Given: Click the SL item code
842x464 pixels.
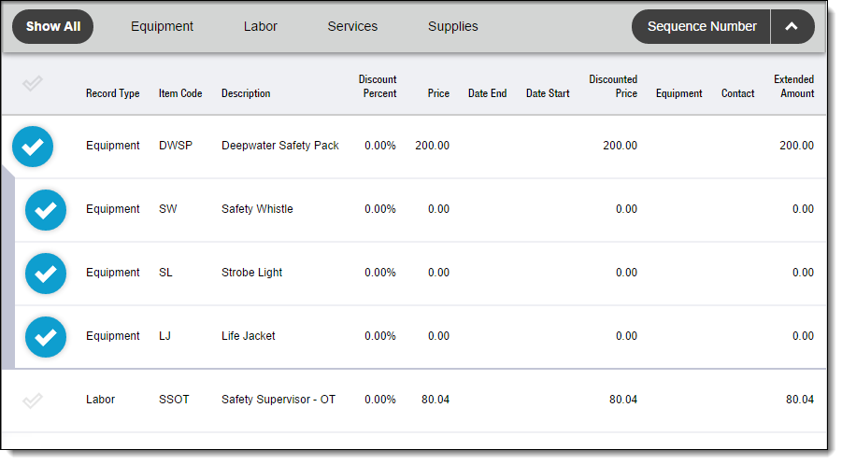Looking at the screenshot, I should [x=165, y=273].
